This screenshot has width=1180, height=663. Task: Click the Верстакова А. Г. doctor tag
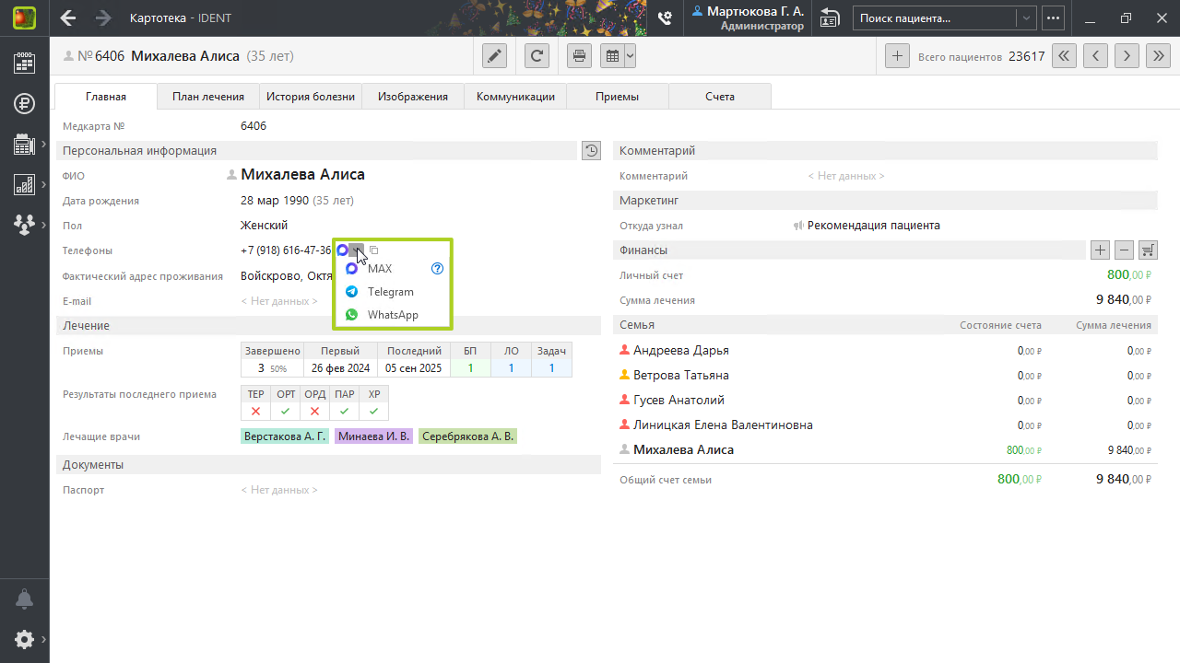285,436
